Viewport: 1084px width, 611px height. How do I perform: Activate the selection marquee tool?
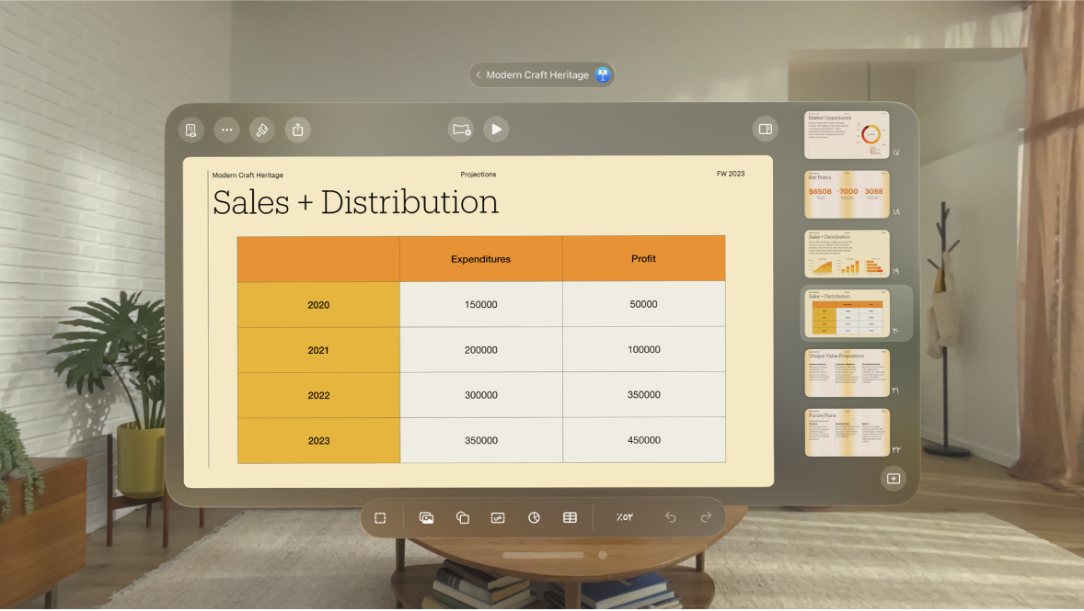(380, 518)
